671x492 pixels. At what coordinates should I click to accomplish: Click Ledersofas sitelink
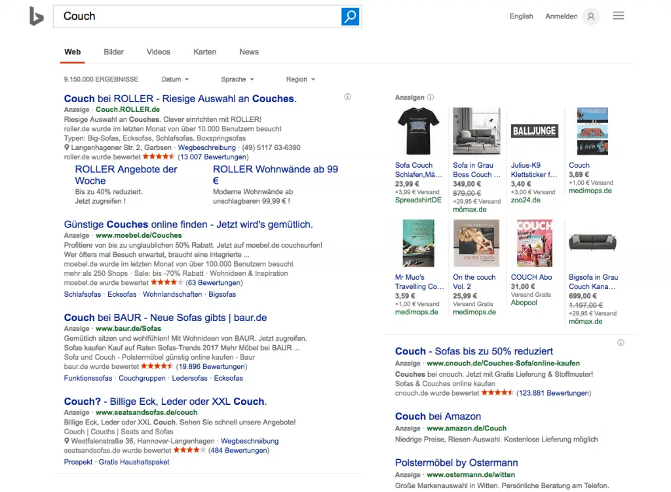coord(189,378)
